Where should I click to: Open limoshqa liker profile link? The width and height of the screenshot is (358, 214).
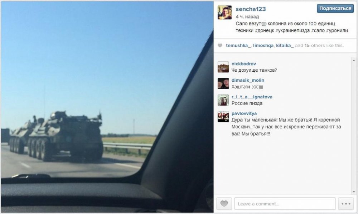pyautogui.click(x=263, y=46)
